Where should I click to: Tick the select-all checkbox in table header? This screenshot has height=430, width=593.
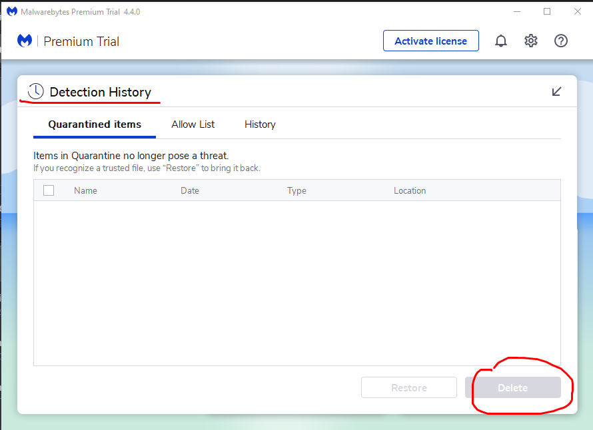49,190
